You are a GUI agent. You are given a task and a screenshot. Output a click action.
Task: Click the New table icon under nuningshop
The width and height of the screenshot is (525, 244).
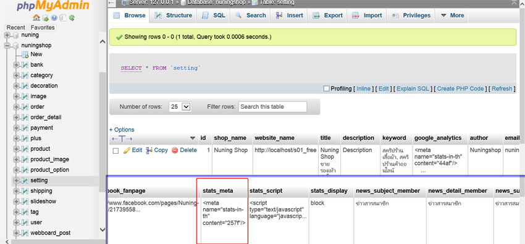tap(25, 54)
